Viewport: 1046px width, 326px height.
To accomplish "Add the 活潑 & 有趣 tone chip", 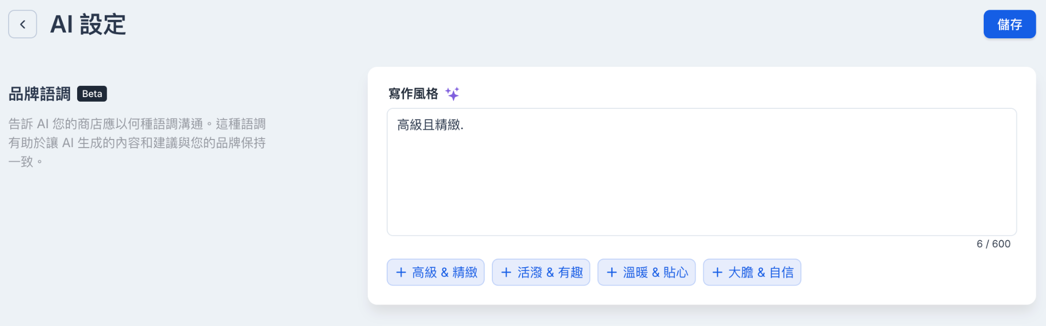I will pyautogui.click(x=541, y=272).
